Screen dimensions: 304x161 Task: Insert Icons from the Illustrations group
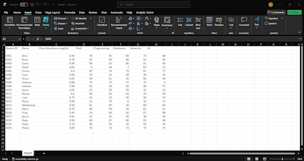tap(59, 29)
